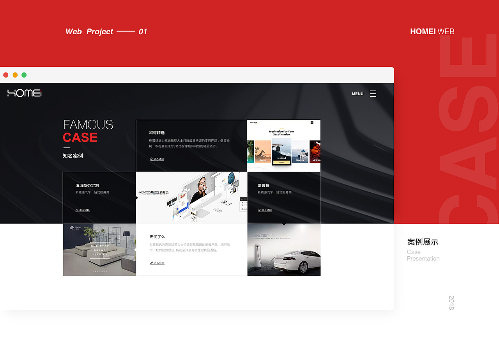
Task: Click the Case Presentation caption
Action: tap(423, 255)
